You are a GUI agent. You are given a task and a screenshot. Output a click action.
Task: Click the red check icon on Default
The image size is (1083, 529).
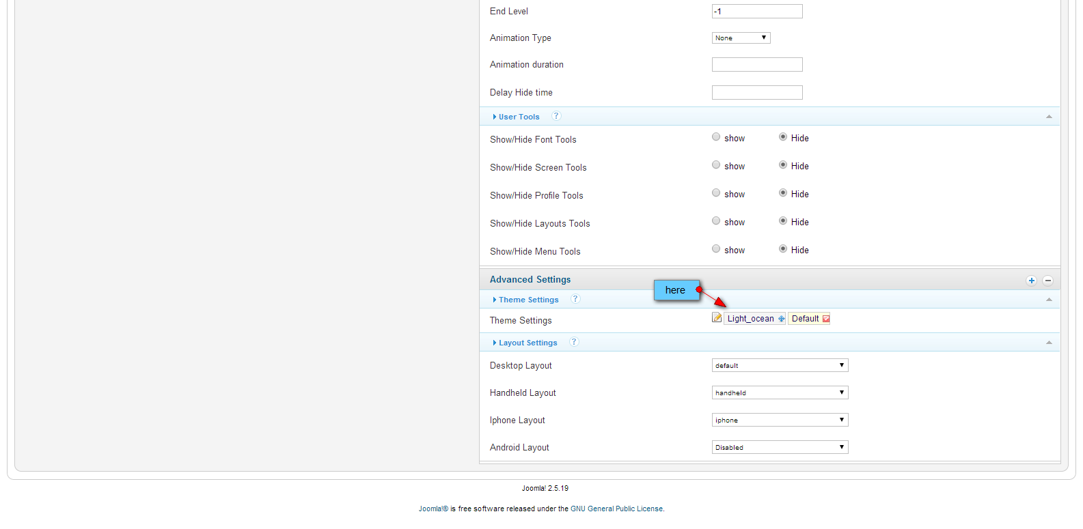pyautogui.click(x=826, y=319)
